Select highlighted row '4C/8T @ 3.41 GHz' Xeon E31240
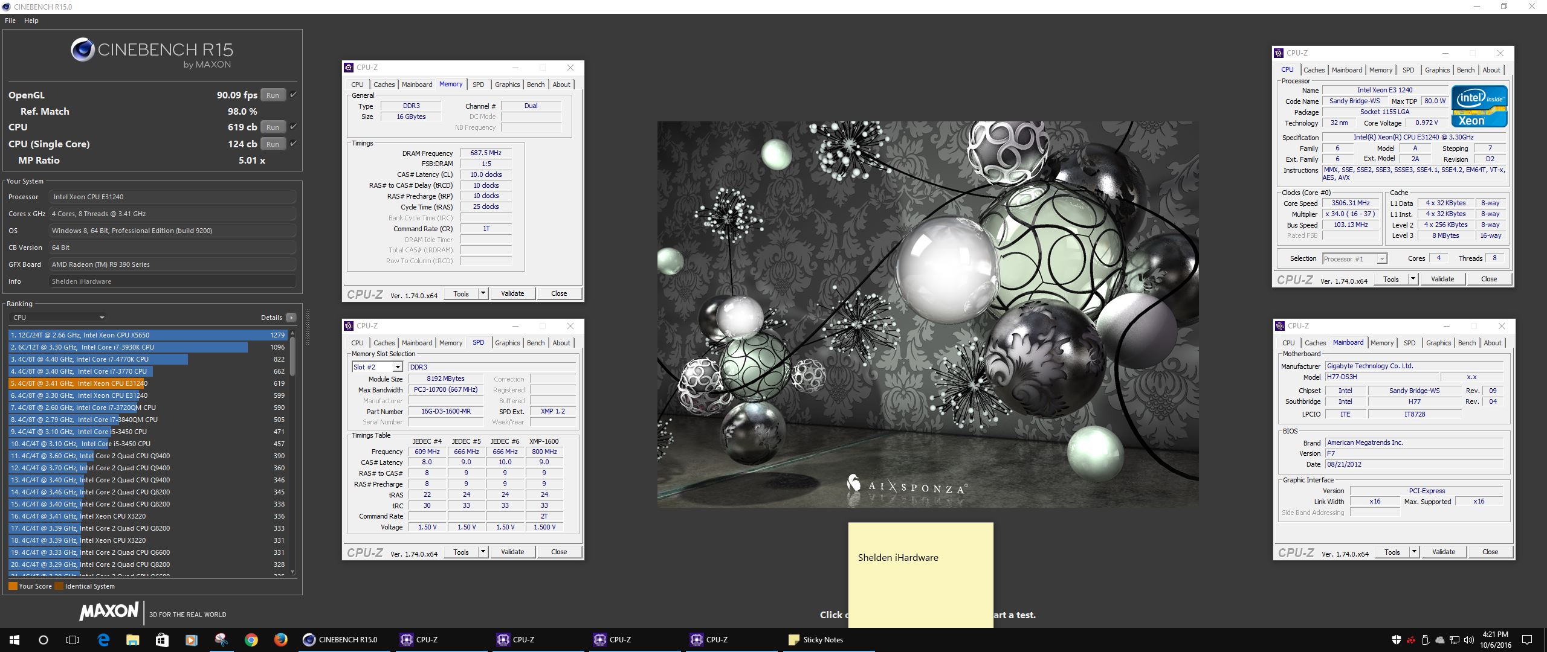This screenshot has height=652, width=1547. coord(147,383)
